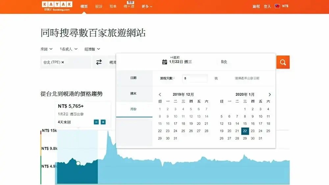Viewport: 329px width, 185px height.
Task: Click the plus button in price tooltip
Action: [x=103, y=122]
